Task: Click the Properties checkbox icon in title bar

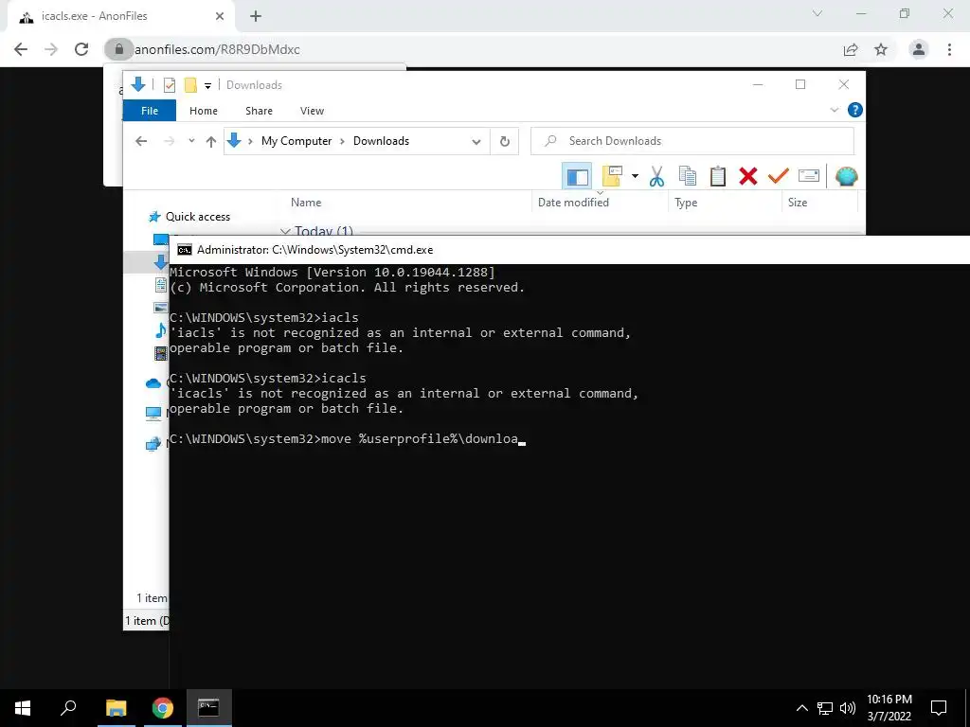Action: pyautogui.click(x=169, y=85)
